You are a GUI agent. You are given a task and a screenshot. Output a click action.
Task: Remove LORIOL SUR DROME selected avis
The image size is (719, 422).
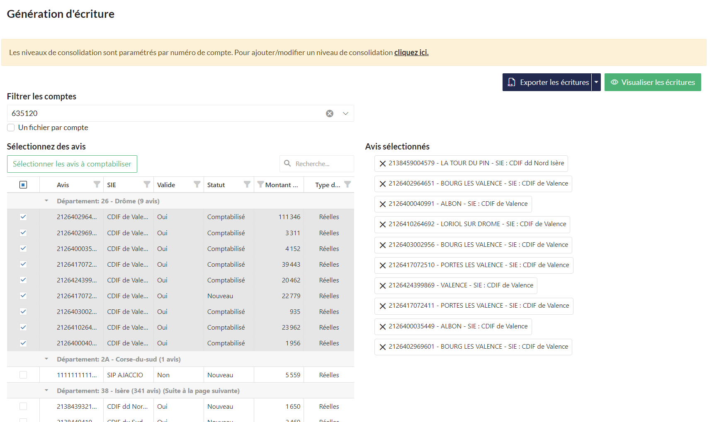[x=383, y=224]
